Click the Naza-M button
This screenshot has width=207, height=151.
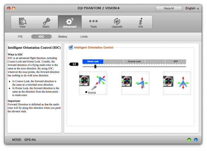click(169, 8)
